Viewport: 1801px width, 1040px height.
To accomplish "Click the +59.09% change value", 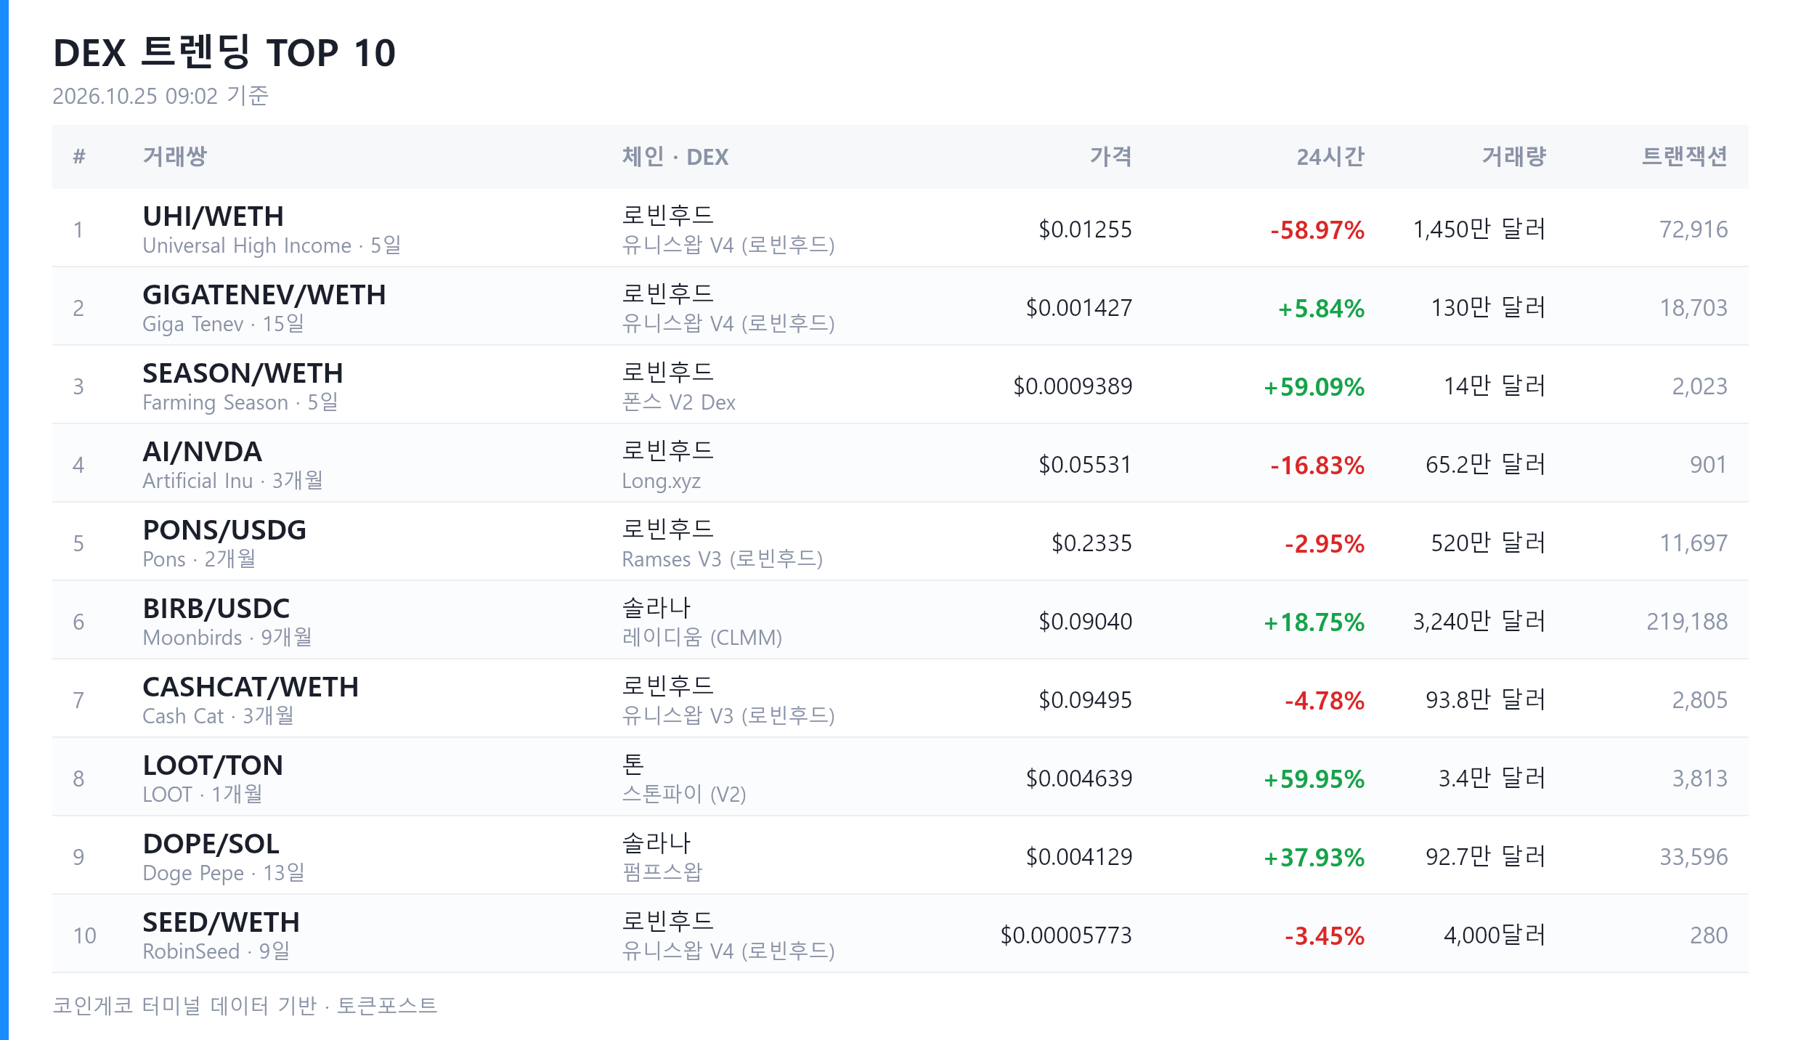I will pos(1314,387).
